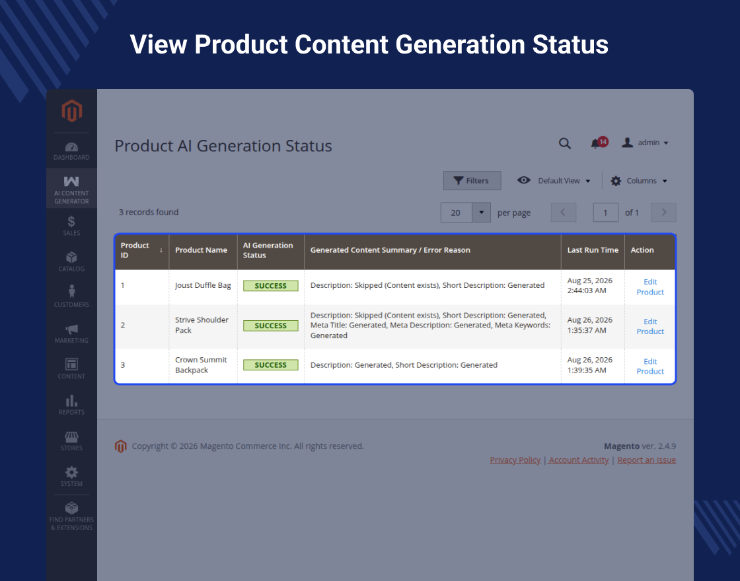Click 'Description: Generated, Short Description: Generated' summary
The image size is (740, 581).
click(404, 365)
